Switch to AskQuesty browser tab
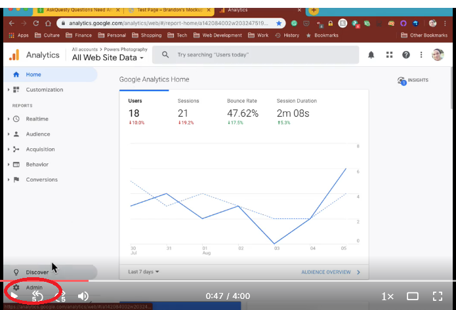 tap(79, 10)
